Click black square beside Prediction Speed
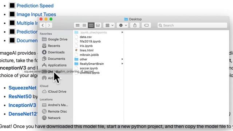The image size is (233, 131). (12, 5)
